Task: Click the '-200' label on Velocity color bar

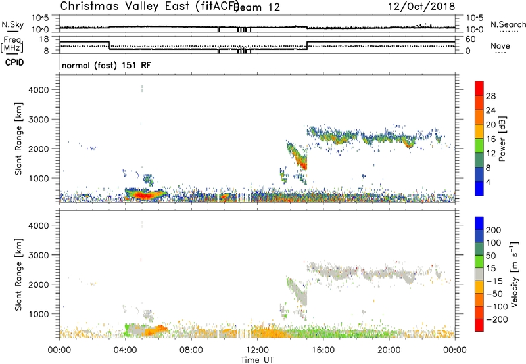Action: 497,319
